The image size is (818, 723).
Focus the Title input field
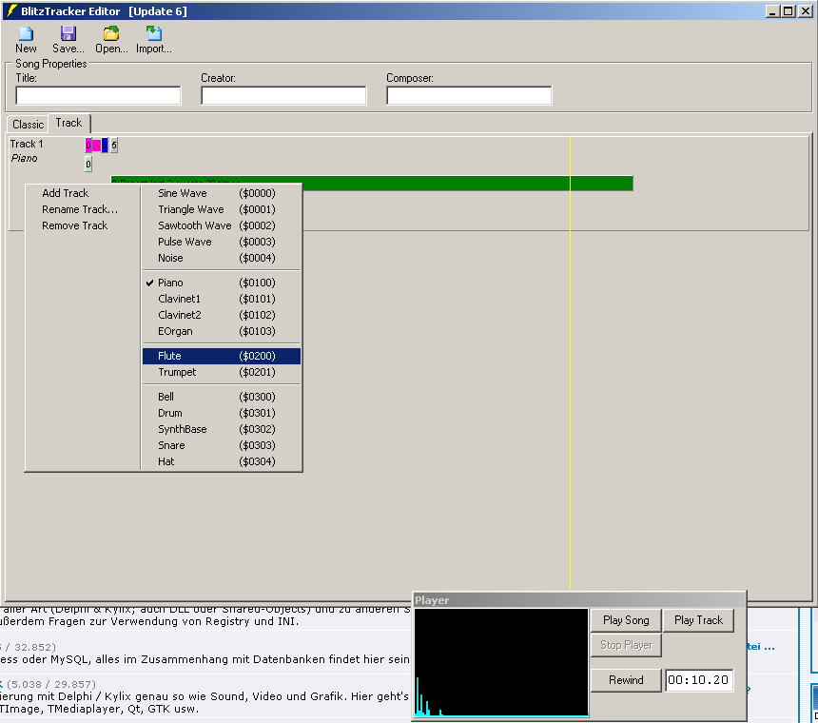click(98, 95)
